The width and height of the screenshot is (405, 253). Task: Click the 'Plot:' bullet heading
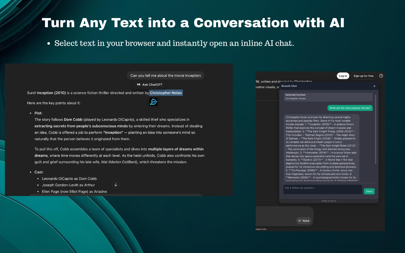pos(38,113)
